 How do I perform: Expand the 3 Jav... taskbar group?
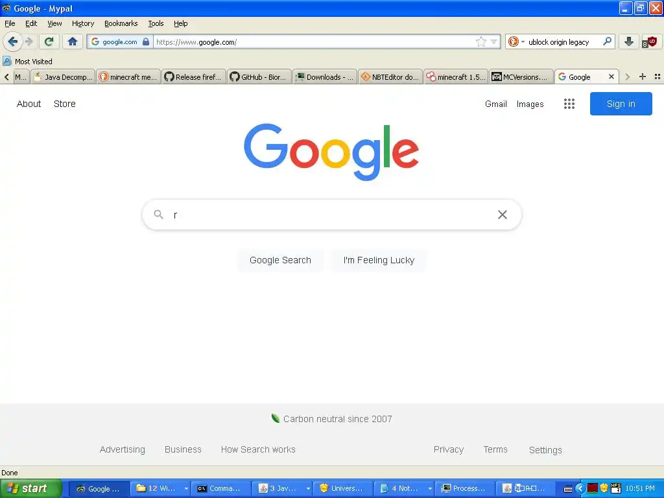coord(281,489)
